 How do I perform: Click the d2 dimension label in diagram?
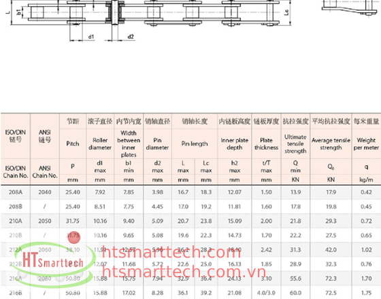(x=131, y=37)
